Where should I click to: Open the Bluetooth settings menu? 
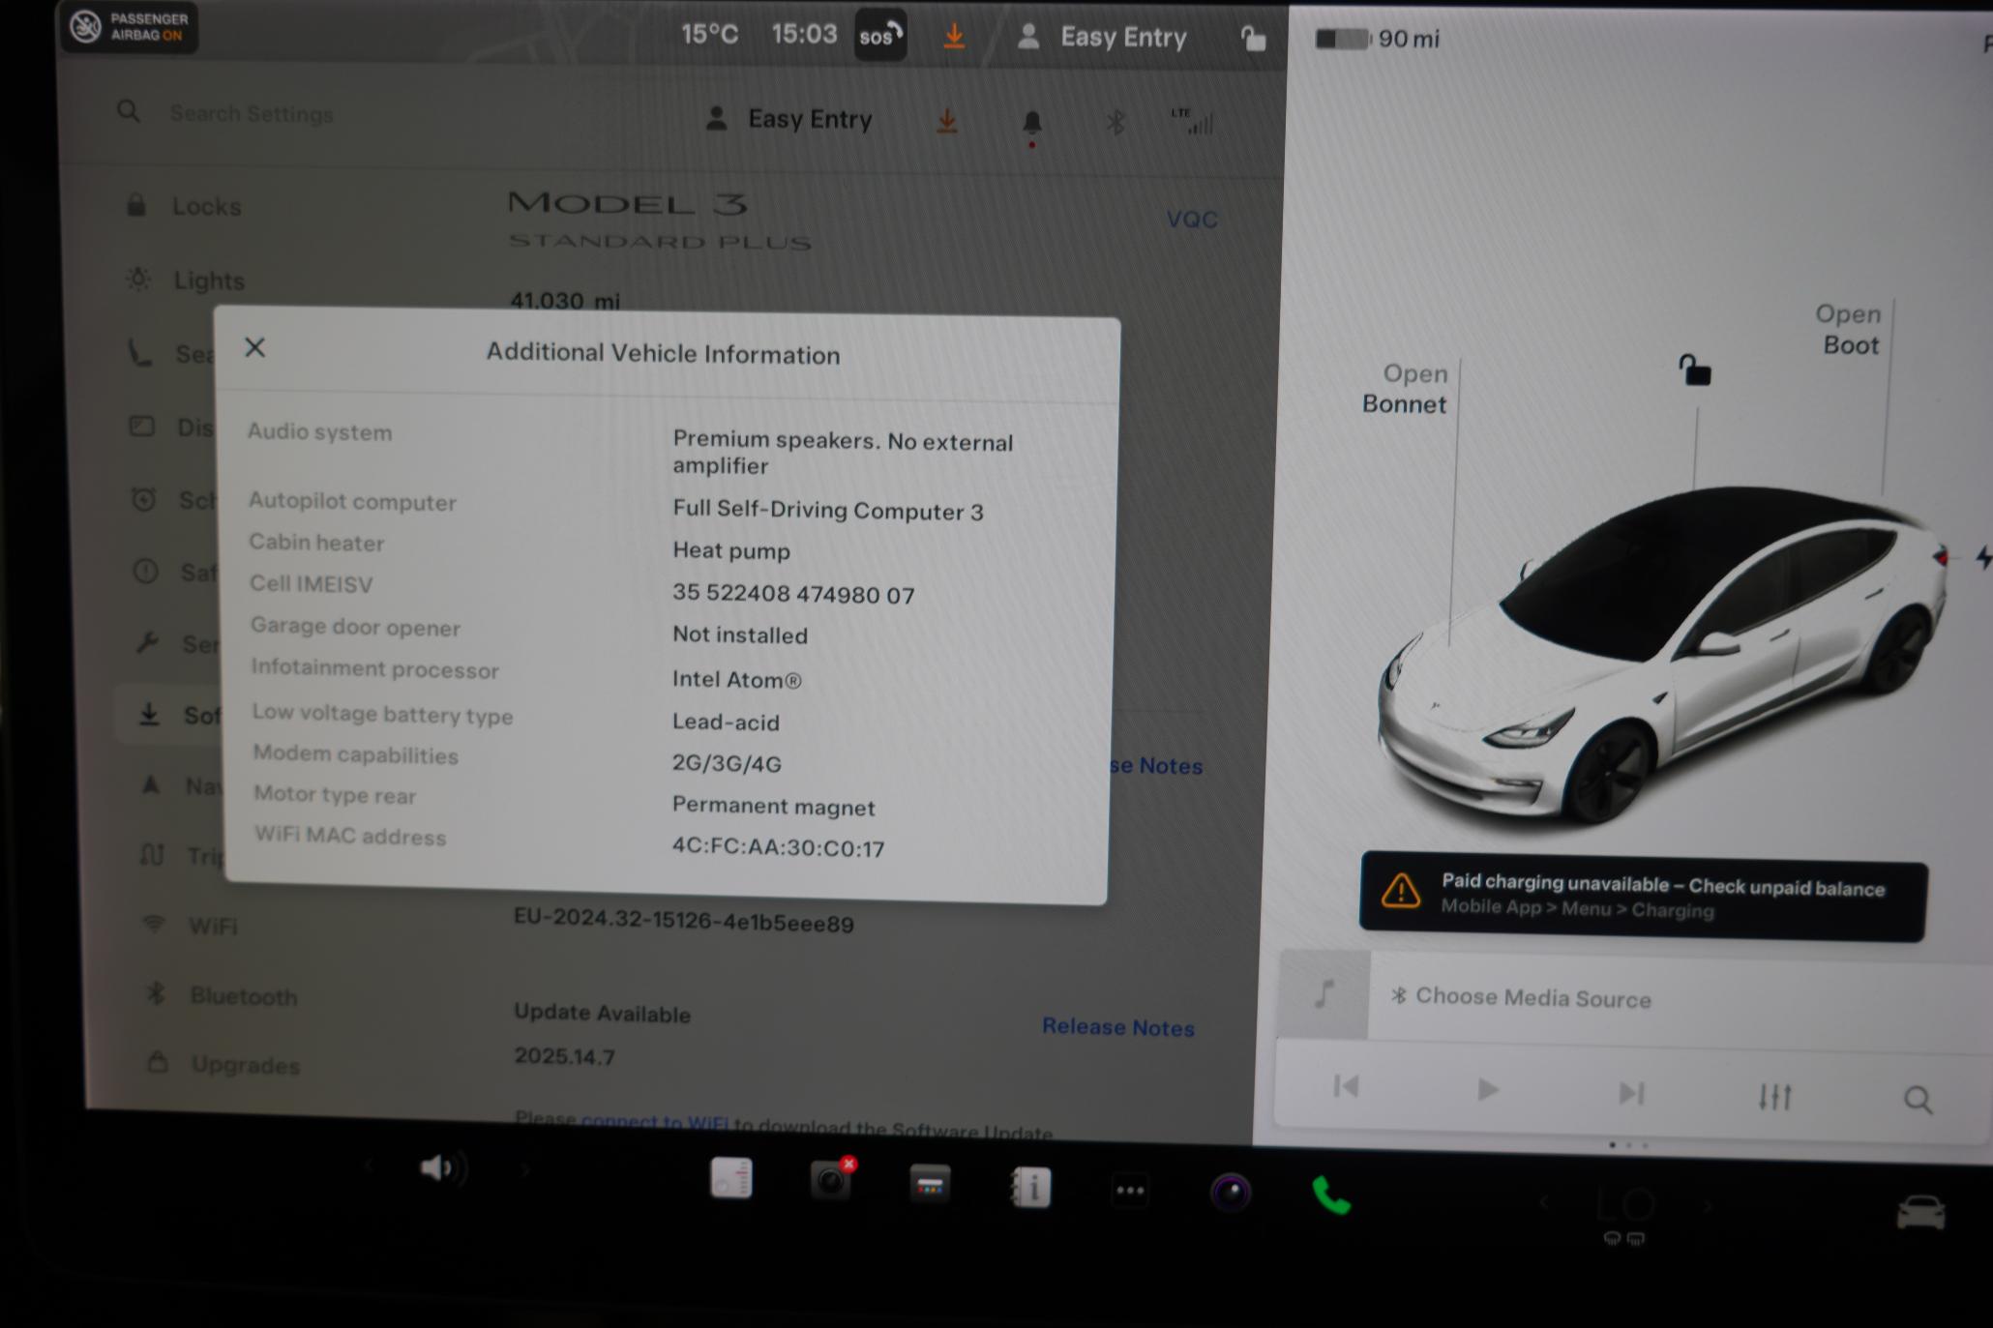[x=222, y=995]
